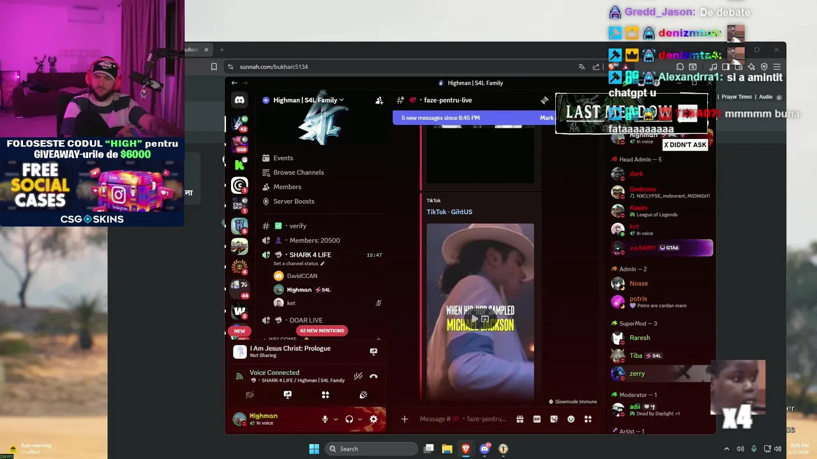Click the invite people icon beside server name

[379, 100]
